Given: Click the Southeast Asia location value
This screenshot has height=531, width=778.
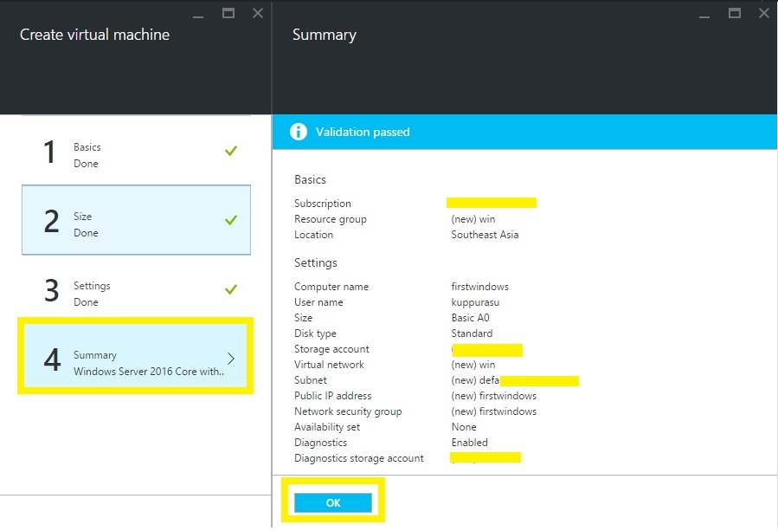Looking at the screenshot, I should point(485,235).
